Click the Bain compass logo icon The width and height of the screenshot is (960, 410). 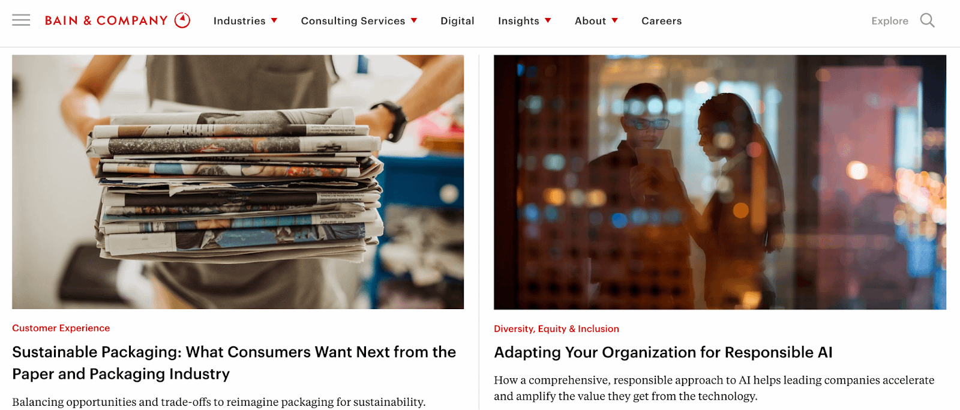click(182, 20)
